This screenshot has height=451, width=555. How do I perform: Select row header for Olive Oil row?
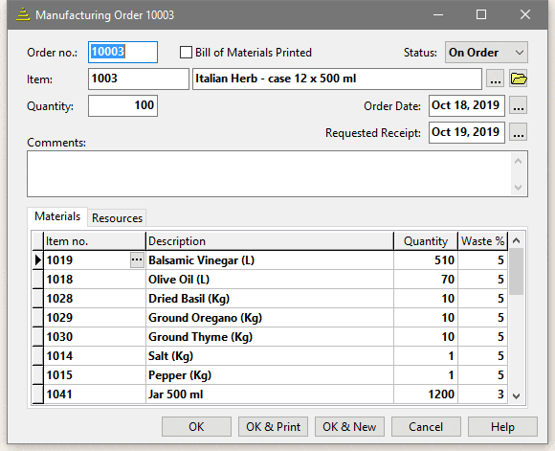(x=37, y=280)
